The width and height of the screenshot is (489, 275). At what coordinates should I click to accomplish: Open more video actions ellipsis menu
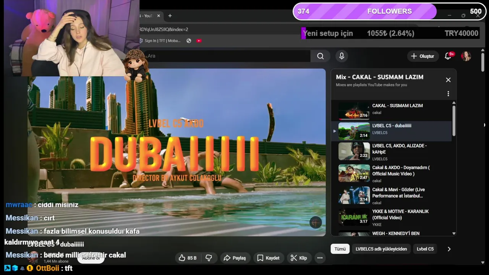tap(320, 258)
